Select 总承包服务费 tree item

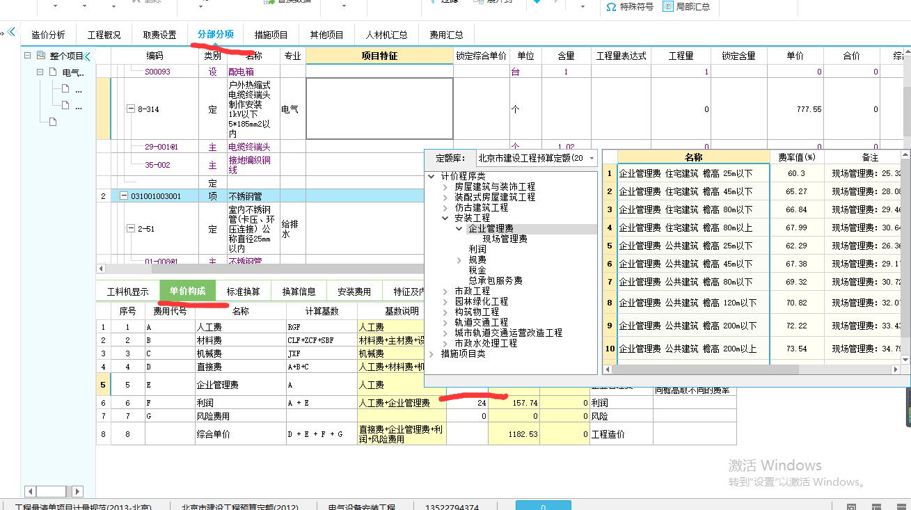[x=496, y=280]
